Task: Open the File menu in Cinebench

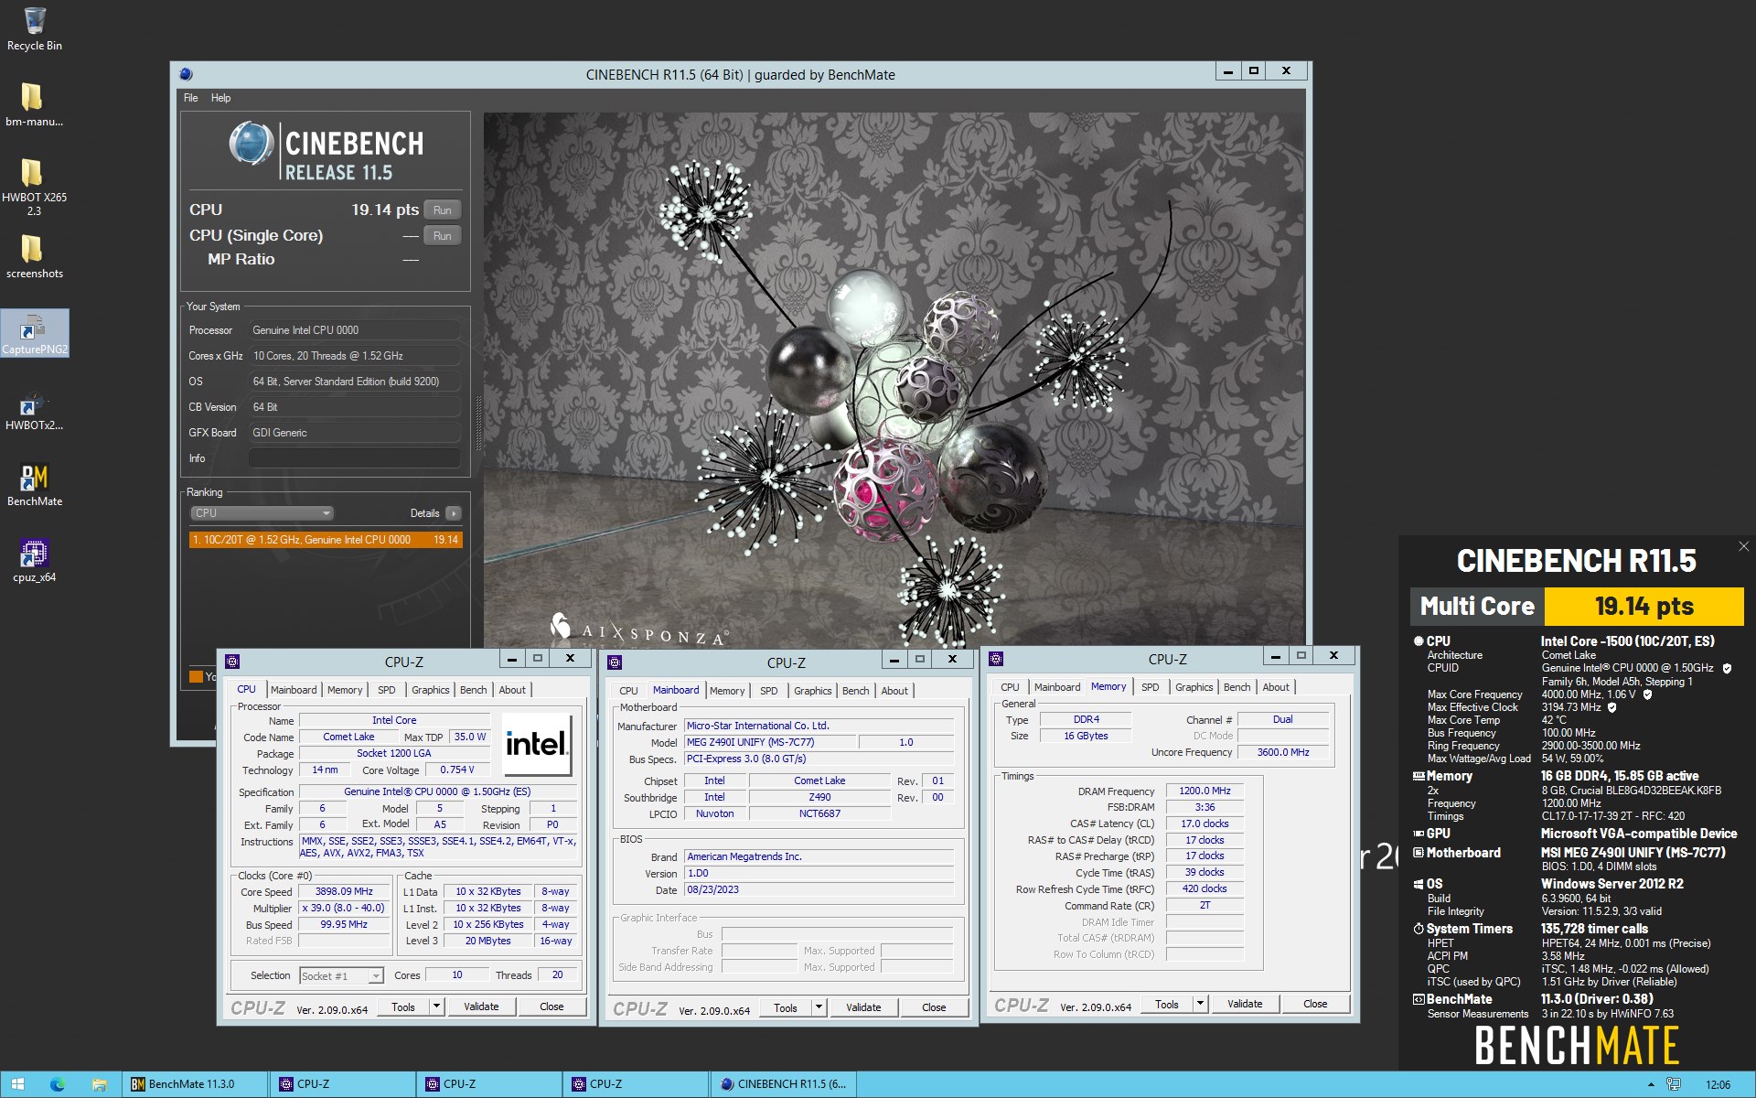Action: [190, 98]
